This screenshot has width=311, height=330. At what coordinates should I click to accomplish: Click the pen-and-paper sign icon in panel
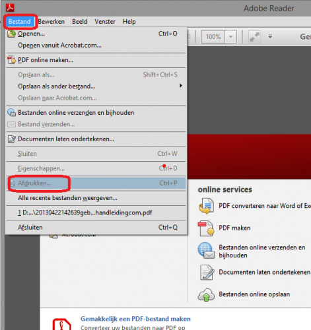(207, 273)
